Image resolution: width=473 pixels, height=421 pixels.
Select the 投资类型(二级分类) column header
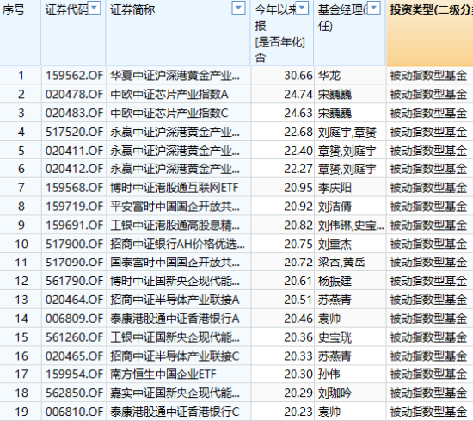(430, 33)
